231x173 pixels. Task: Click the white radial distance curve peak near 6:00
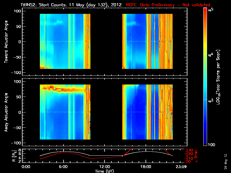point(63,152)
